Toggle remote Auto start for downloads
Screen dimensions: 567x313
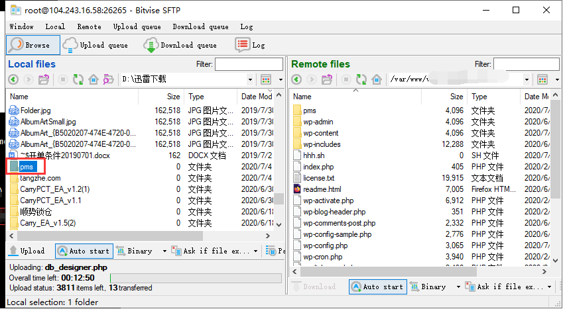(x=378, y=287)
